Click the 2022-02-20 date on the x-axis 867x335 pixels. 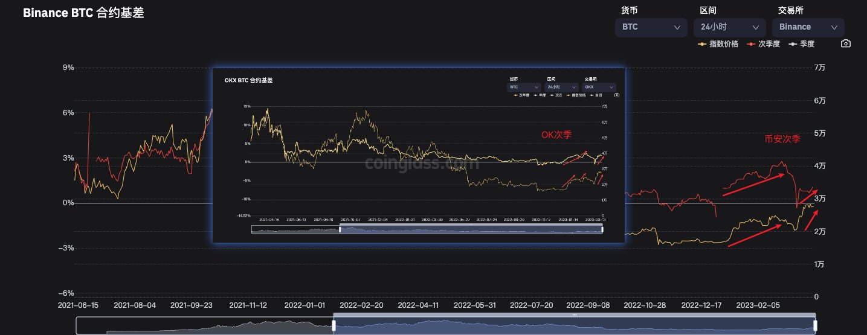[x=362, y=305]
